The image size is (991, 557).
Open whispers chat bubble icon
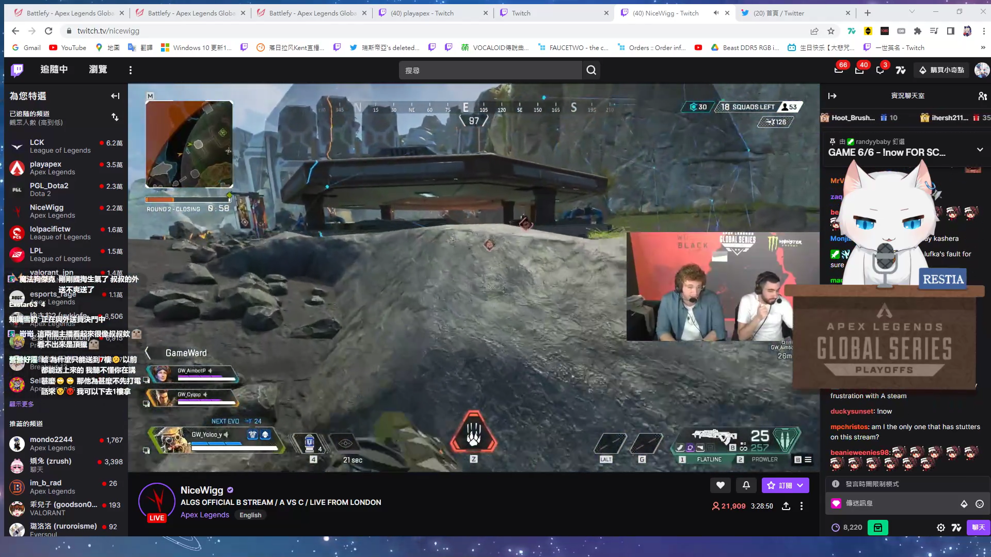(880, 70)
